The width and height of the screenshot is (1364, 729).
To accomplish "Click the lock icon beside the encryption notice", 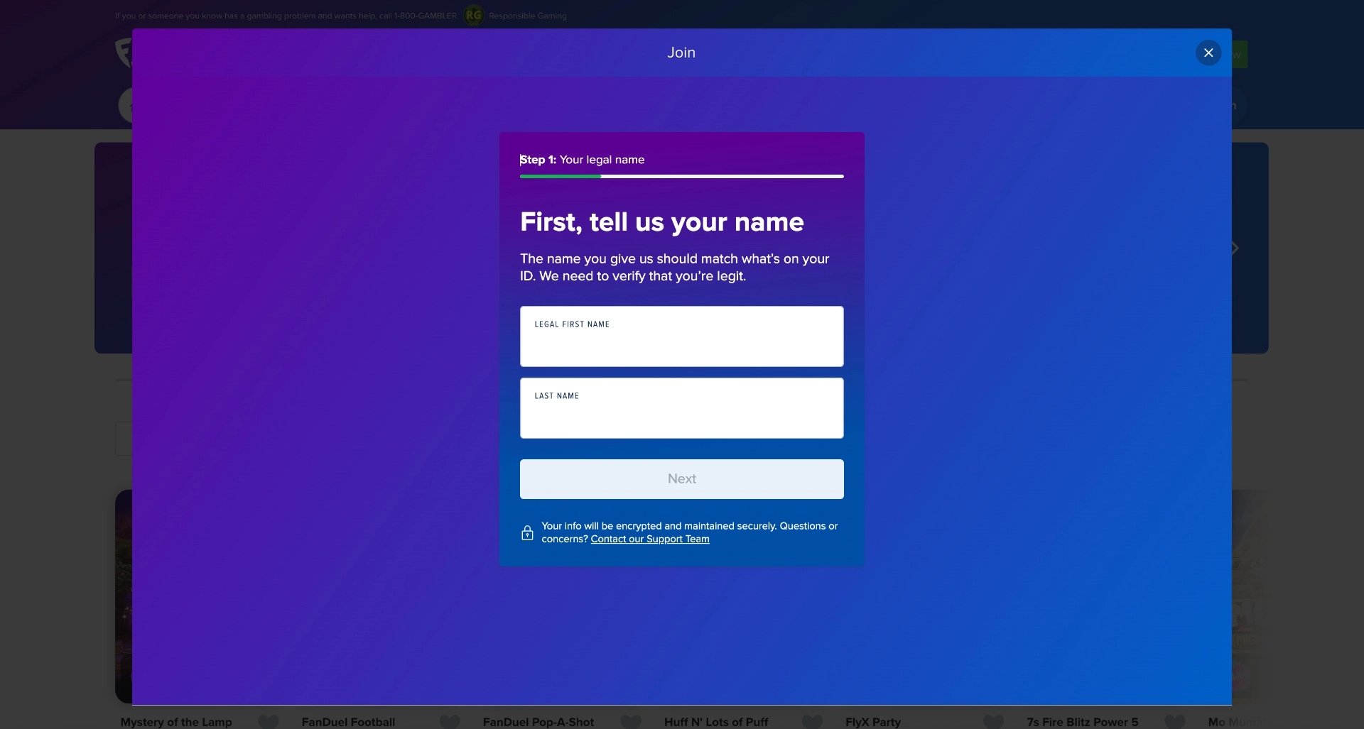I will [x=527, y=533].
